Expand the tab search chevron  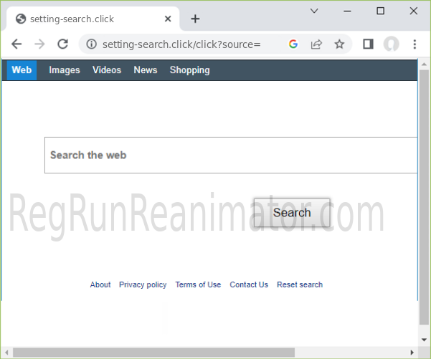pyautogui.click(x=314, y=11)
